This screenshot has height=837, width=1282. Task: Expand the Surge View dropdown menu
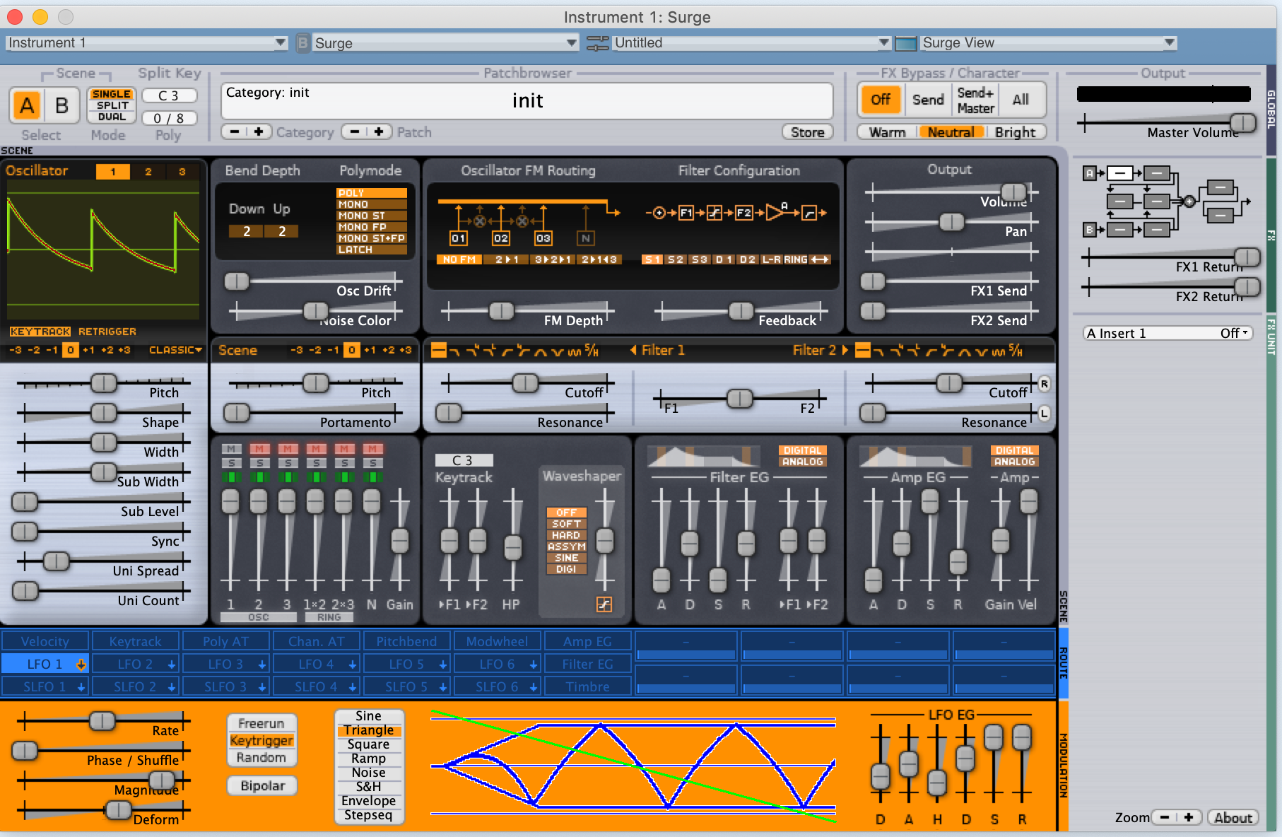[x=1049, y=43]
